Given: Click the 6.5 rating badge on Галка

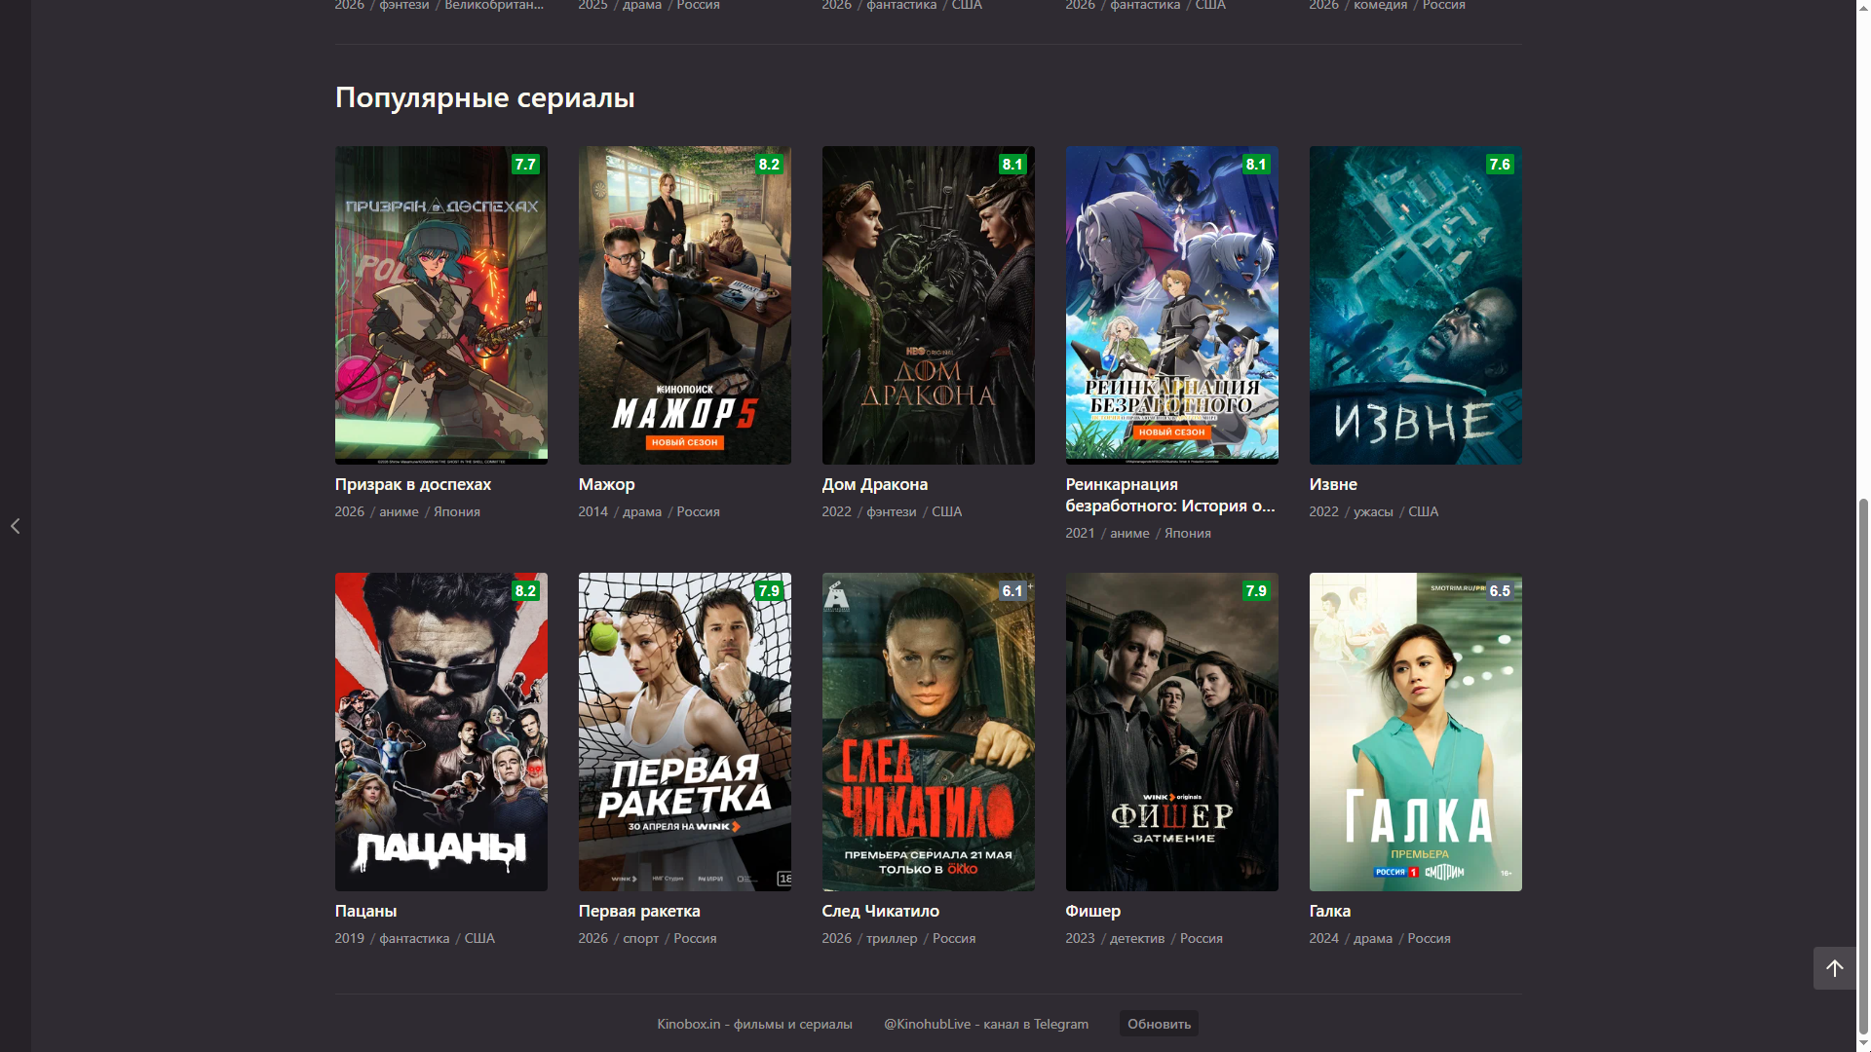Looking at the screenshot, I should pyautogui.click(x=1500, y=591).
